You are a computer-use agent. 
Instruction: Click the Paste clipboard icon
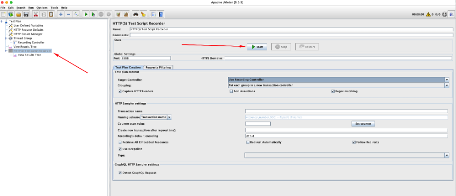tap(51, 14)
